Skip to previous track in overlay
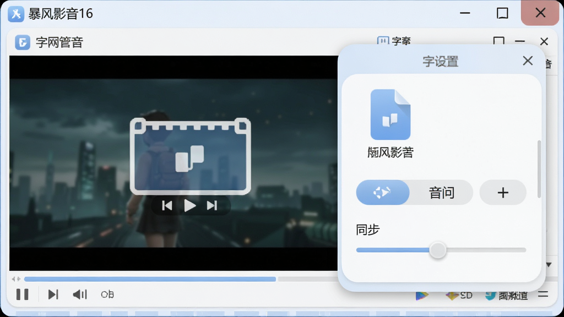The width and height of the screenshot is (564, 317). pyautogui.click(x=167, y=206)
